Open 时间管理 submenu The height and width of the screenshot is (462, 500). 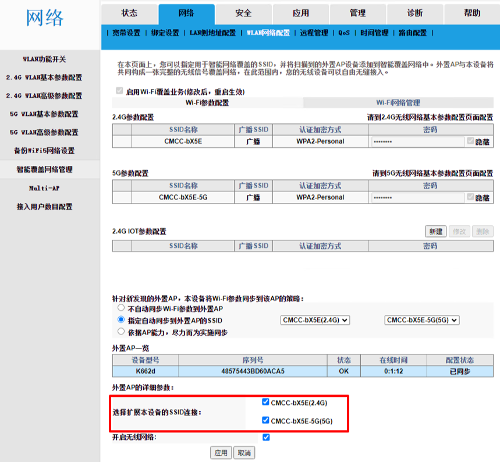point(374,33)
